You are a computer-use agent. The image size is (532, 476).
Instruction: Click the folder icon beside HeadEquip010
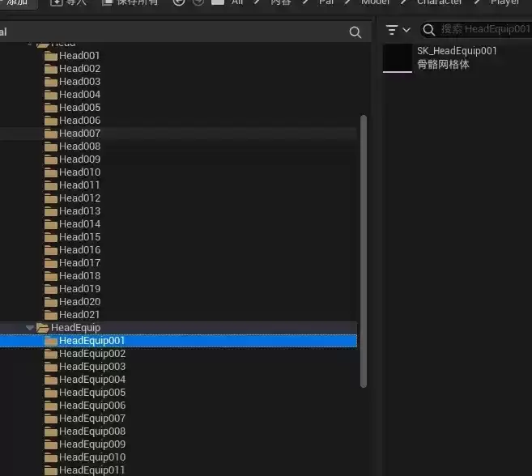tap(51, 457)
